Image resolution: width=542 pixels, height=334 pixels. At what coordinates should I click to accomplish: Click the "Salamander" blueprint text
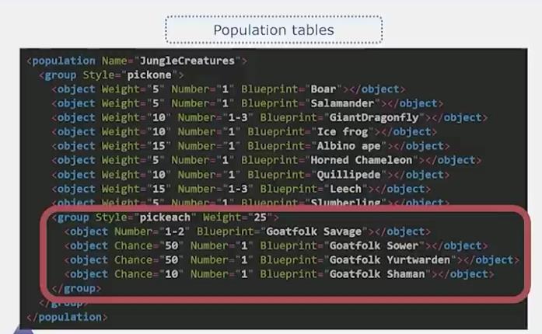(x=344, y=103)
